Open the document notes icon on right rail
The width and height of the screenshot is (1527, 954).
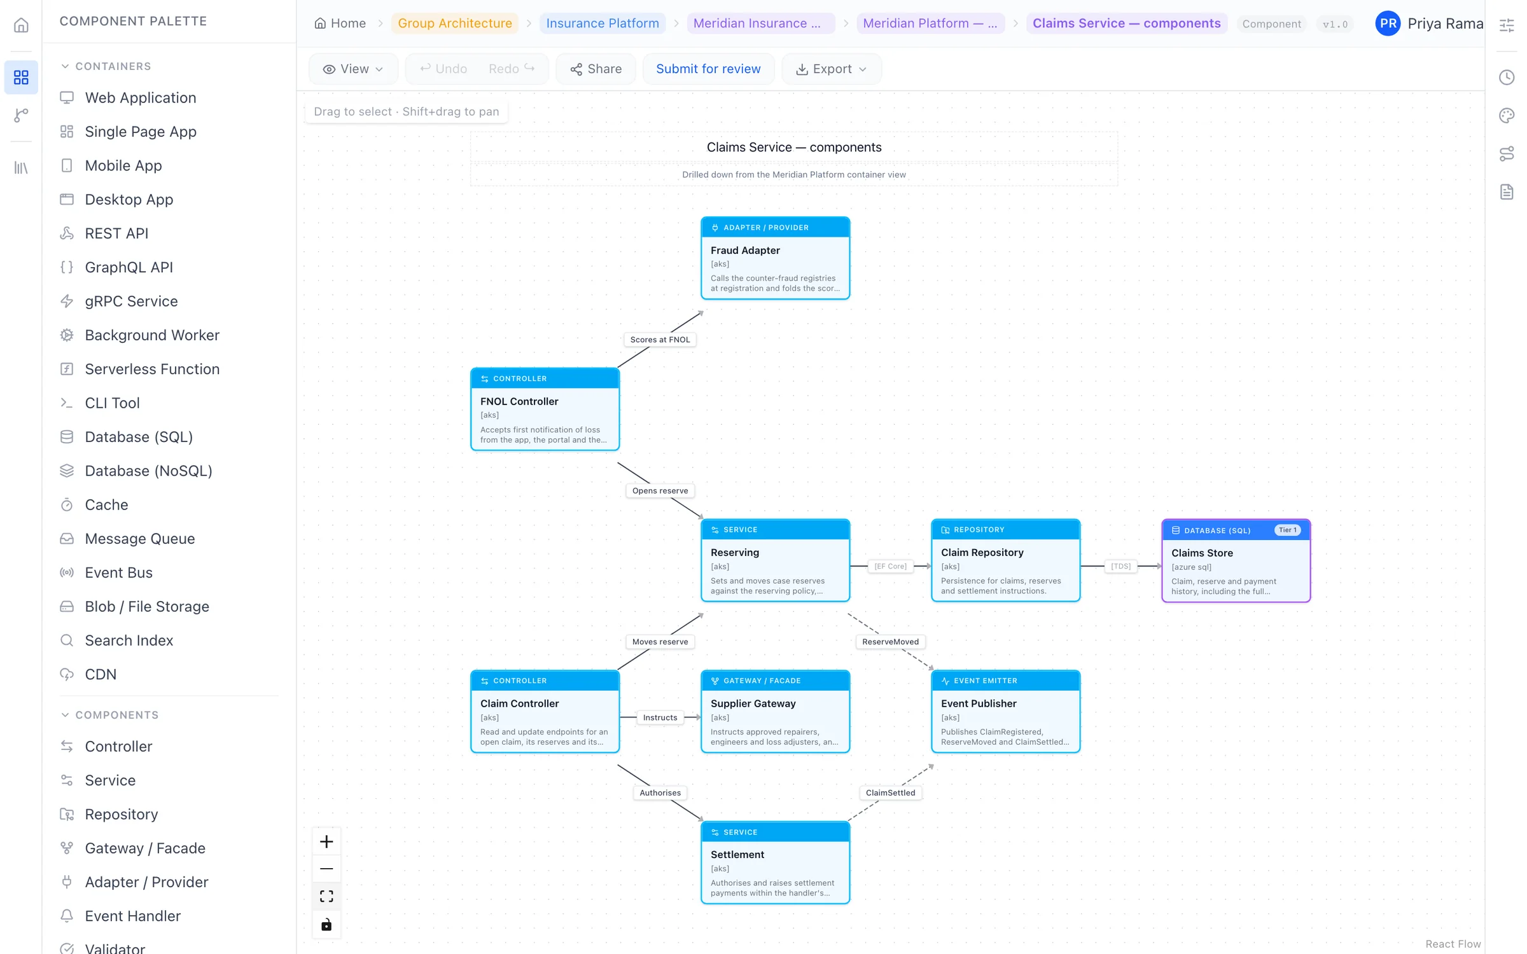click(1506, 191)
